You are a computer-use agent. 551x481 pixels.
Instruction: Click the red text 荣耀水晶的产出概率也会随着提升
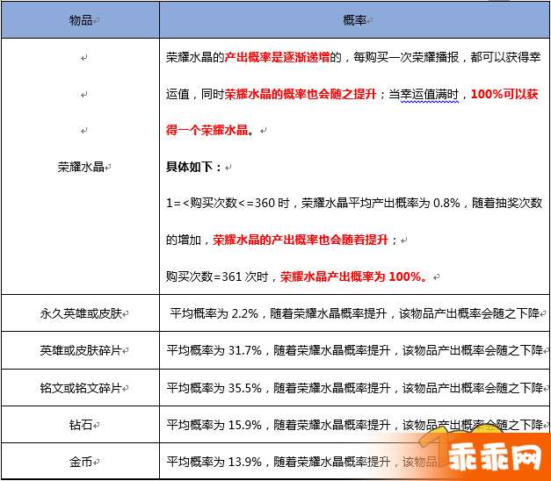[x=301, y=240]
